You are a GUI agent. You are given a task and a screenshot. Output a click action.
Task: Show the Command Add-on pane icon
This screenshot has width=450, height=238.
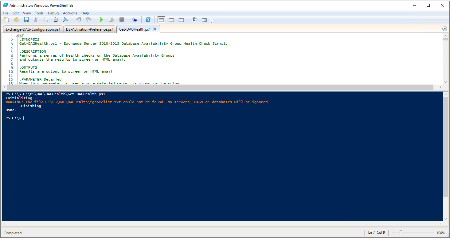(x=204, y=20)
